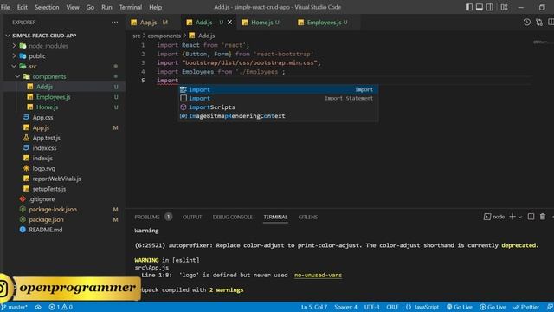Viewport: 554px width, 312px height.
Task: Open the Help menu
Action: pyautogui.click(x=155, y=7)
